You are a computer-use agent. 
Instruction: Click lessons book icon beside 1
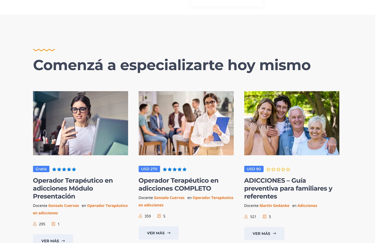[53, 224]
